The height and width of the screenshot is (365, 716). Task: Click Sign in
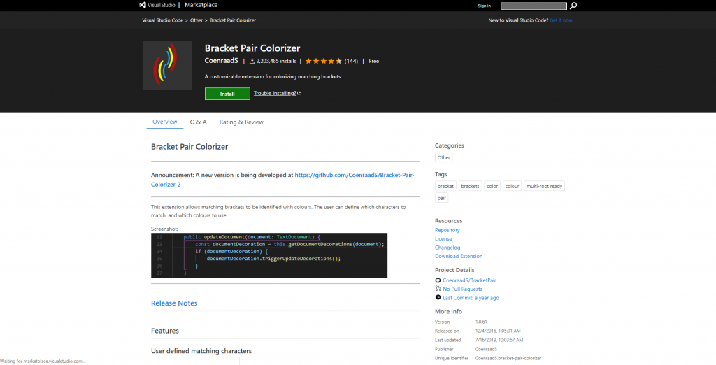(x=484, y=6)
